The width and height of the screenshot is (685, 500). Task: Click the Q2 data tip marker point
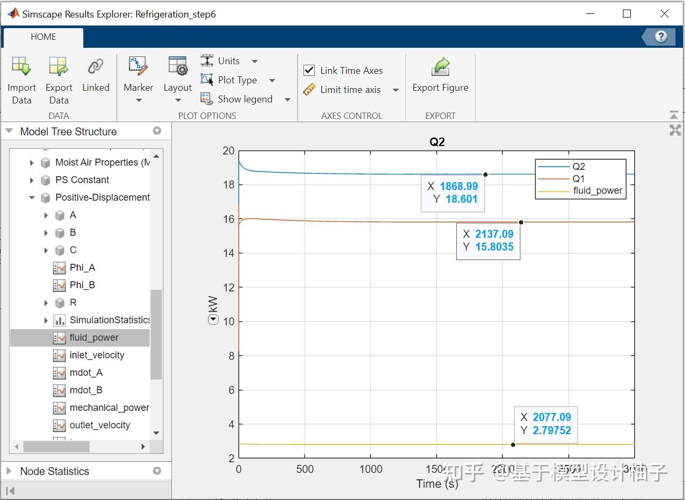tap(485, 175)
